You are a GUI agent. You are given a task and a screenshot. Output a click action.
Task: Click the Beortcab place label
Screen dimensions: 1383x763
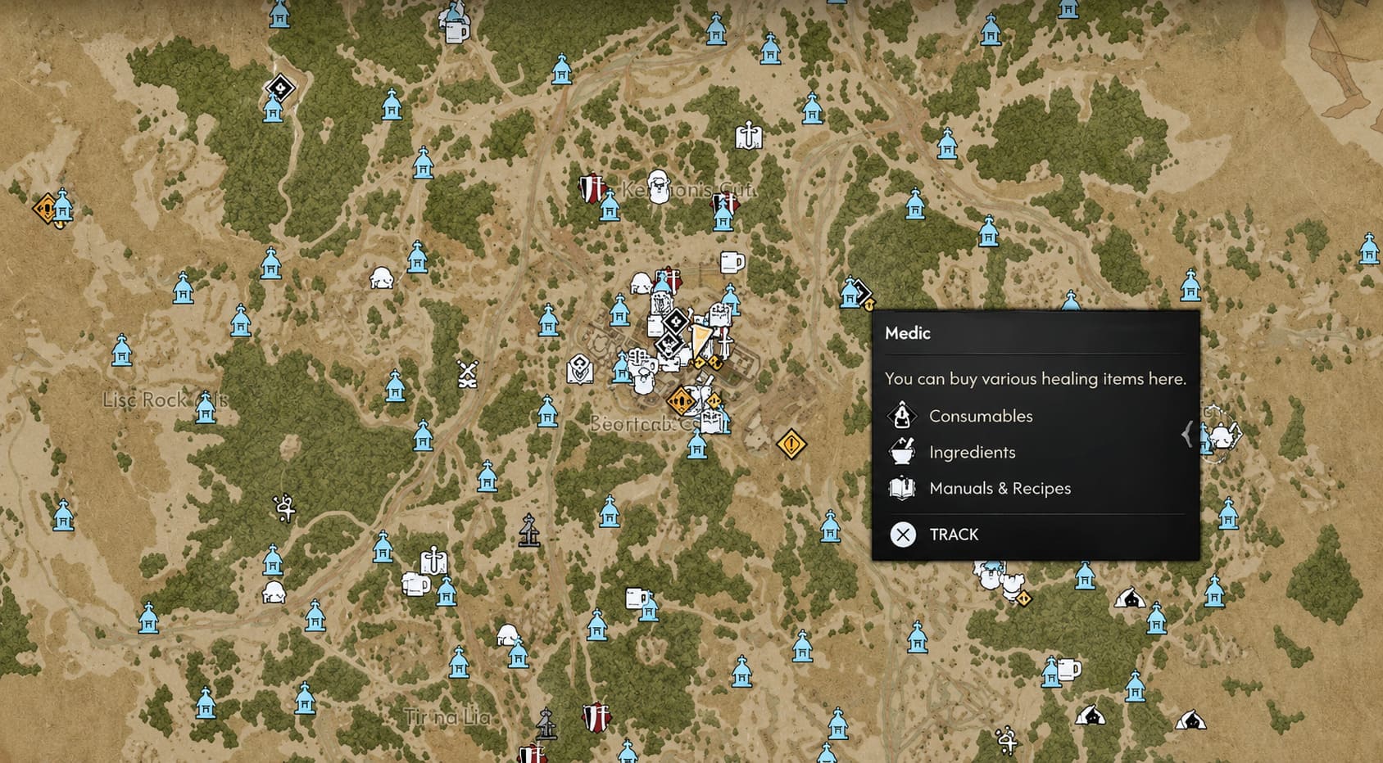tap(632, 424)
